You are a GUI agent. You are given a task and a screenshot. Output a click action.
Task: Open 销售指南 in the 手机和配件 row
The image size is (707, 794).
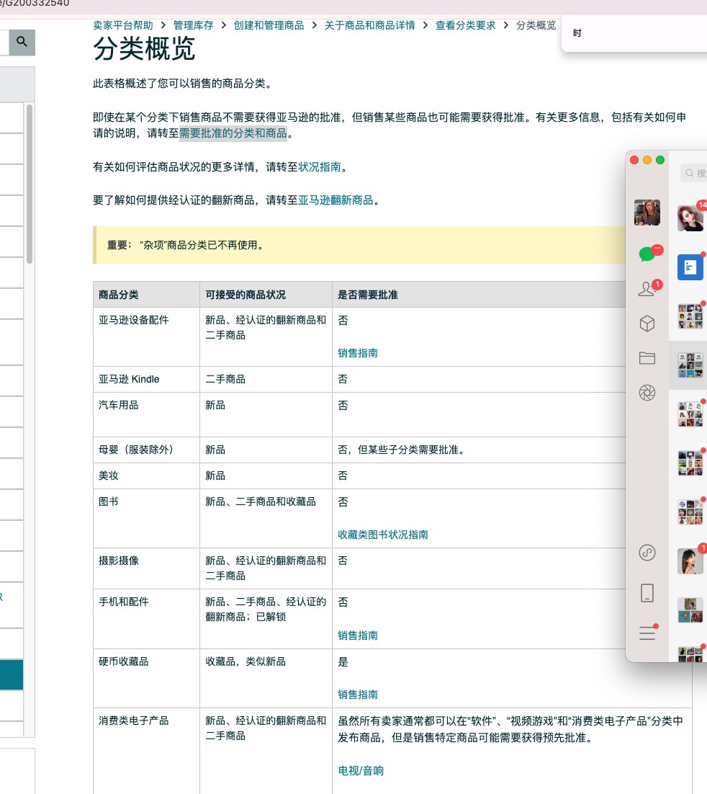(x=358, y=635)
